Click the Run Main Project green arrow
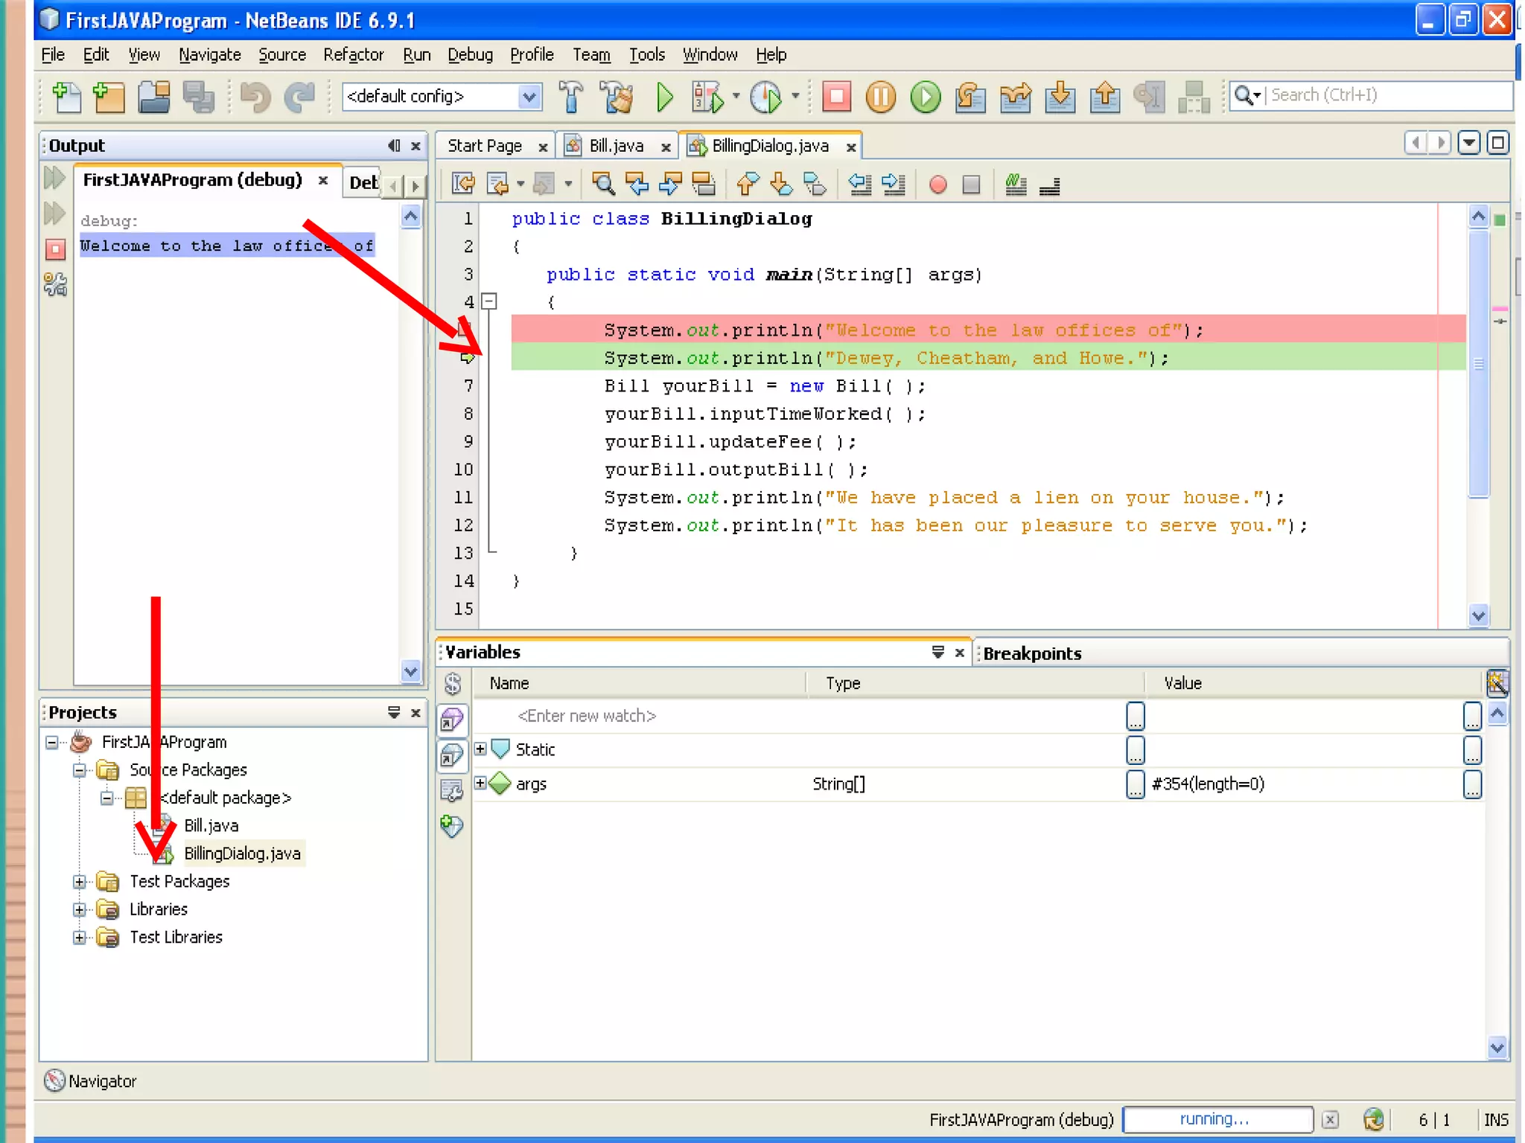This screenshot has width=1525, height=1143. (x=664, y=97)
